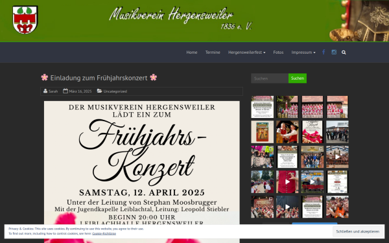Open the Facebook page icon
Image resolution: width=389 pixels, height=243 pixels.
[x=324, y=52]
